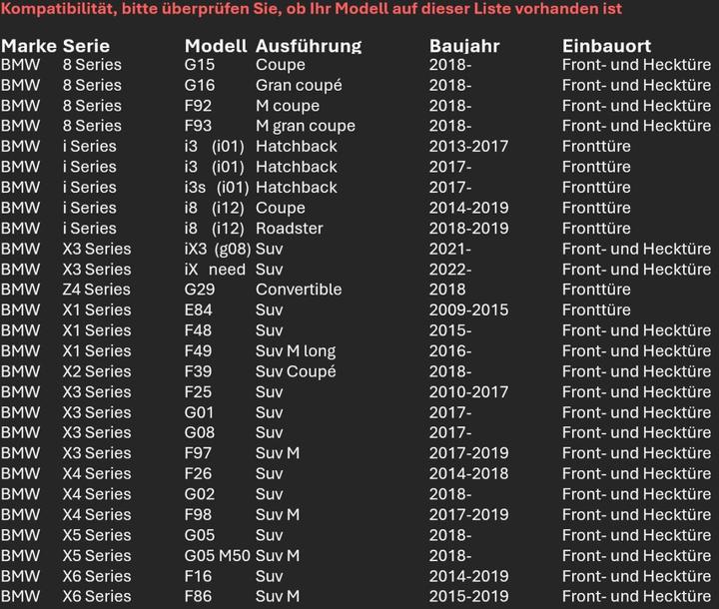Select the 2013-2017 year cell

point(468,147)
